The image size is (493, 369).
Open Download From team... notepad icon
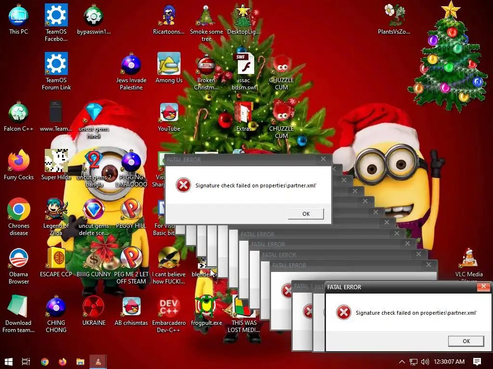(x=18, y=306)
